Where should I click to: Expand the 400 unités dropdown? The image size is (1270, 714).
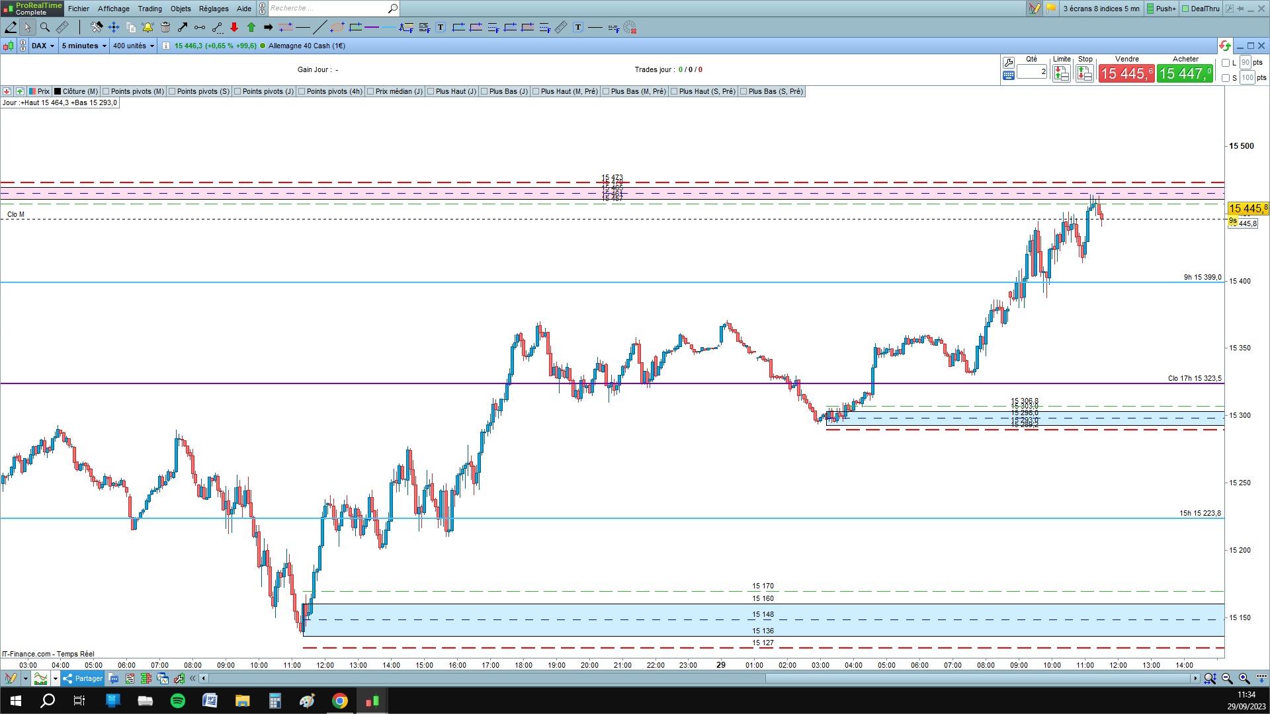click(133, 46)
